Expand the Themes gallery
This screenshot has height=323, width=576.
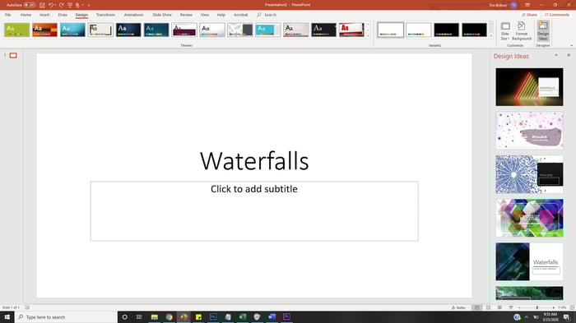pyautogui.click(x=368, y=36)
